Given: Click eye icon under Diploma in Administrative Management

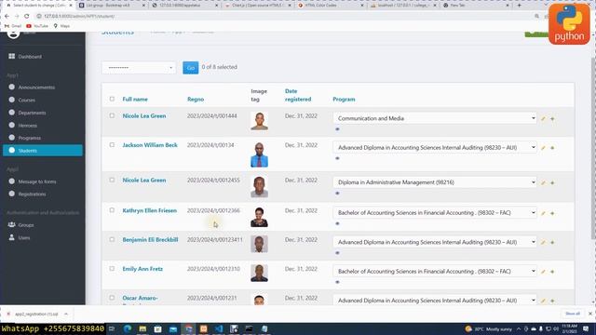Looking at the screenshot, I should pos(337,194).
